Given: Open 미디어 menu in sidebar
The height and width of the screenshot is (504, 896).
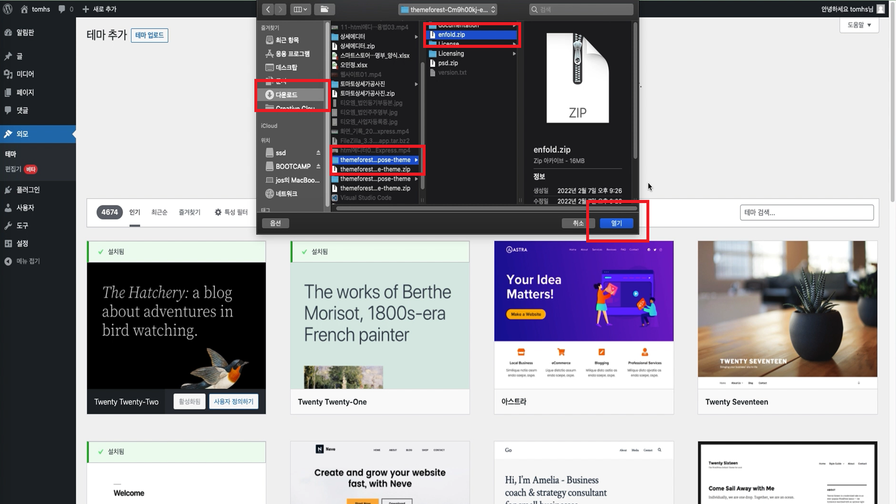Looking at the screenshot, I should pos(38,74).
